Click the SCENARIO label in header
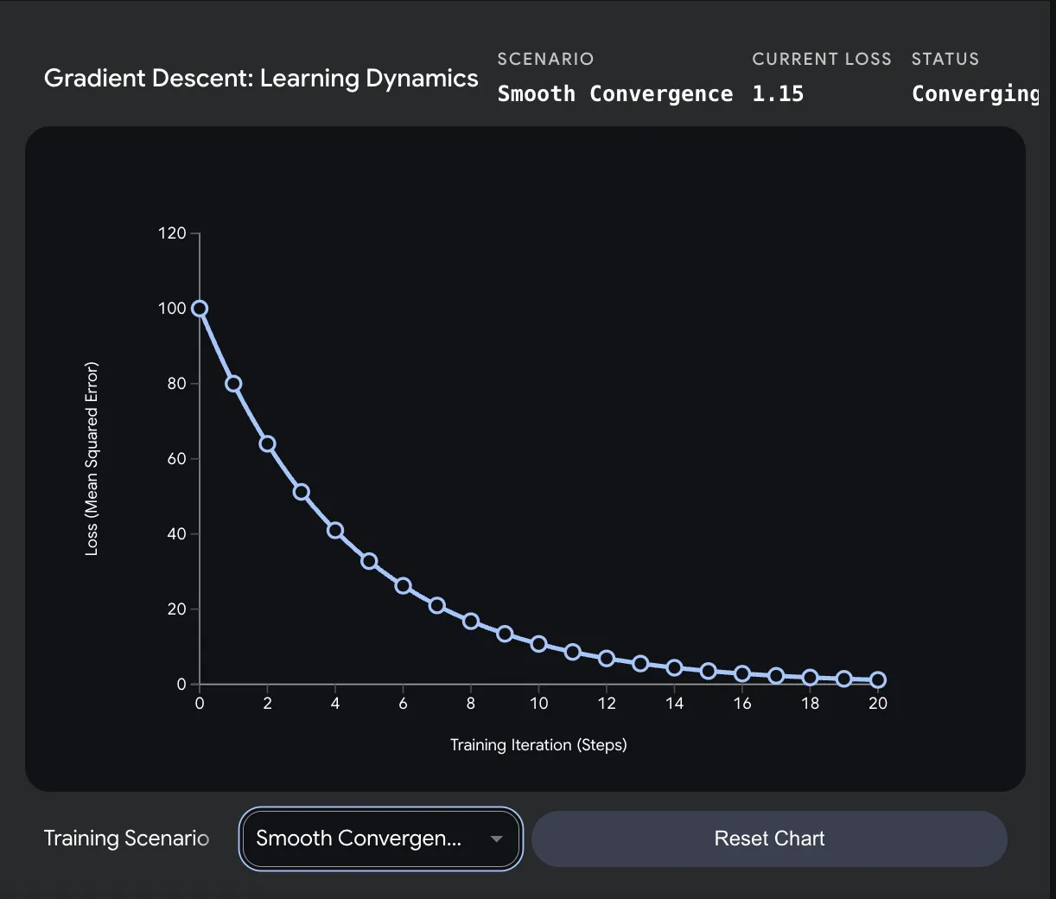 coord(545,59)
